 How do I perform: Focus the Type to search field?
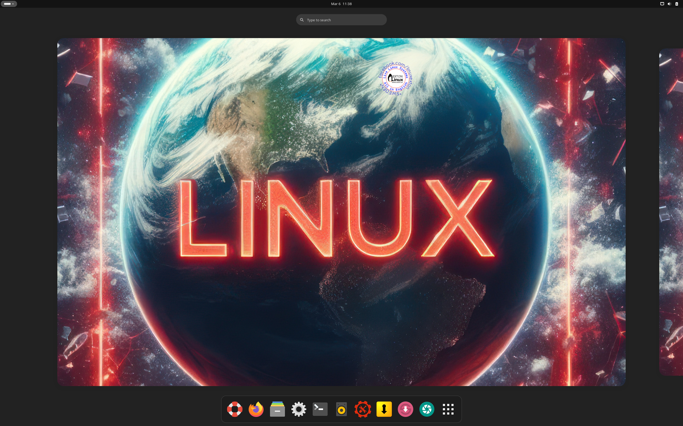(341, 20)
